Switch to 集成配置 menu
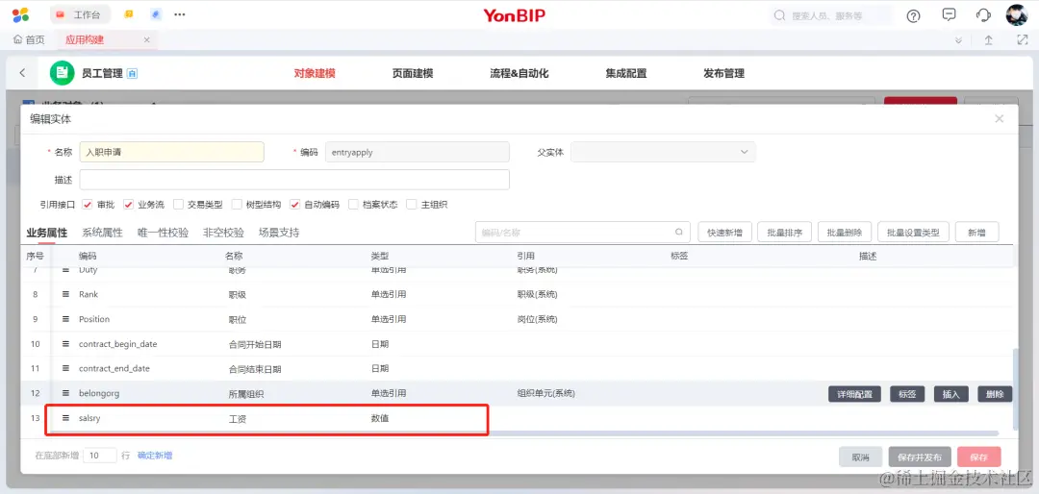This screenshot has height=494, width=1039. [626, 73]
